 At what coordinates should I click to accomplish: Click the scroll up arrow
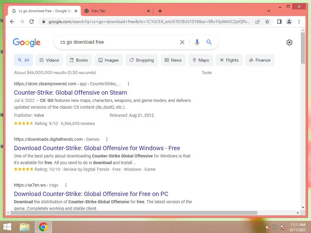[303, 30]
